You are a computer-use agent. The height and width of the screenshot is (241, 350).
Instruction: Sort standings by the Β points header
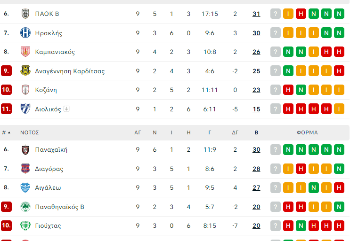coord(256,132)
